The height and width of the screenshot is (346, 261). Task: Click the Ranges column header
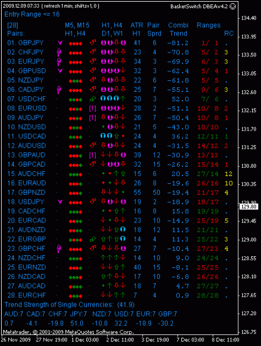pyautogui.click(x=208, y=25)
